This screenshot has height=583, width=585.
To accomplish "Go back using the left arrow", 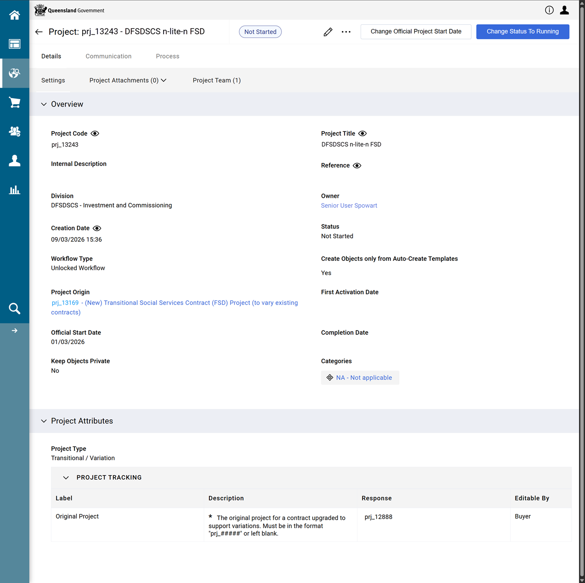I will (39, 32).
